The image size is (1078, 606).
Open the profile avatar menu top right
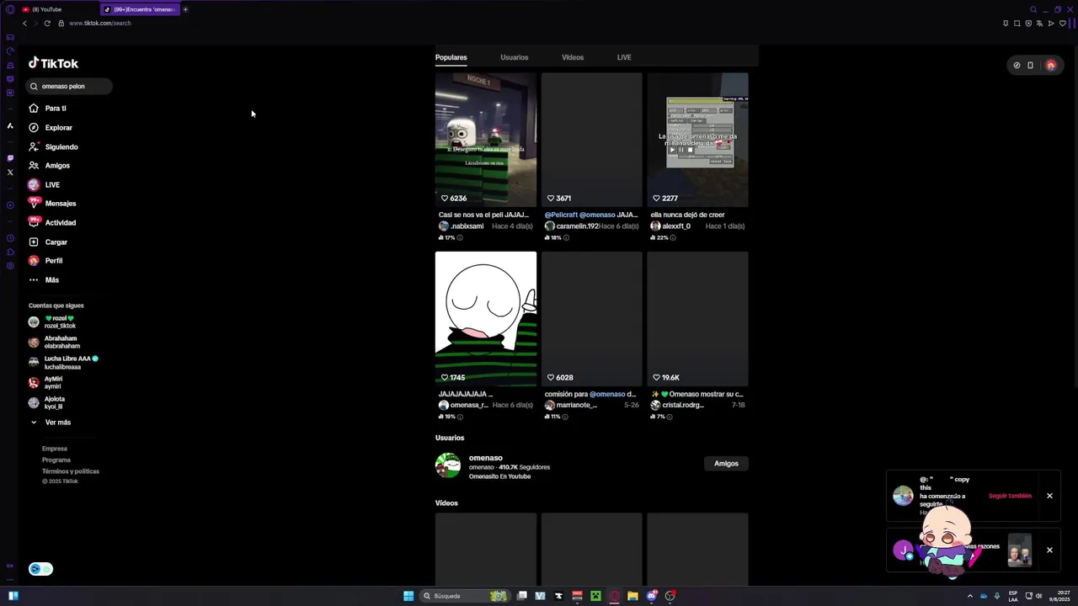tap(1050, 65)
